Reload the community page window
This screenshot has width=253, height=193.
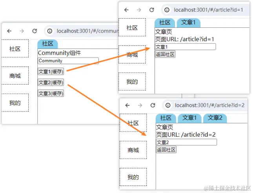pyautogui.click(x=35, y=31)
